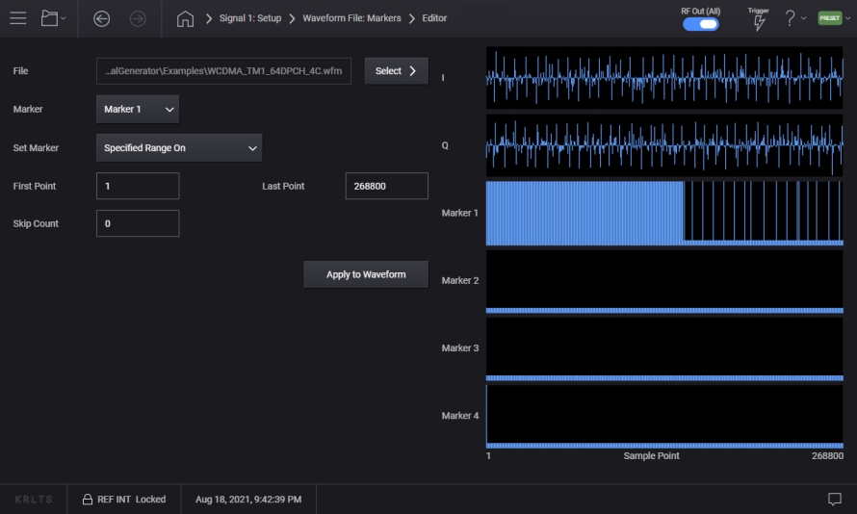The width and height of the screenshot is (857, 514).
Task: Click the Skip Count input field
Action: (x=138, y=223)
